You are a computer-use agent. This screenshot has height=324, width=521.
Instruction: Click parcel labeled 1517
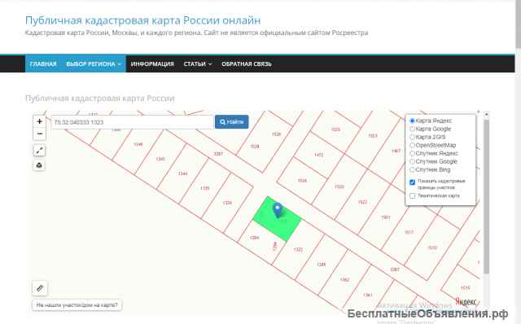(x=409, y=232)
